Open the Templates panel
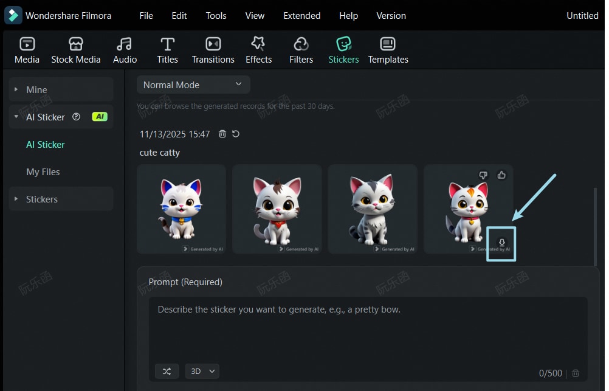 pos(388,50)
